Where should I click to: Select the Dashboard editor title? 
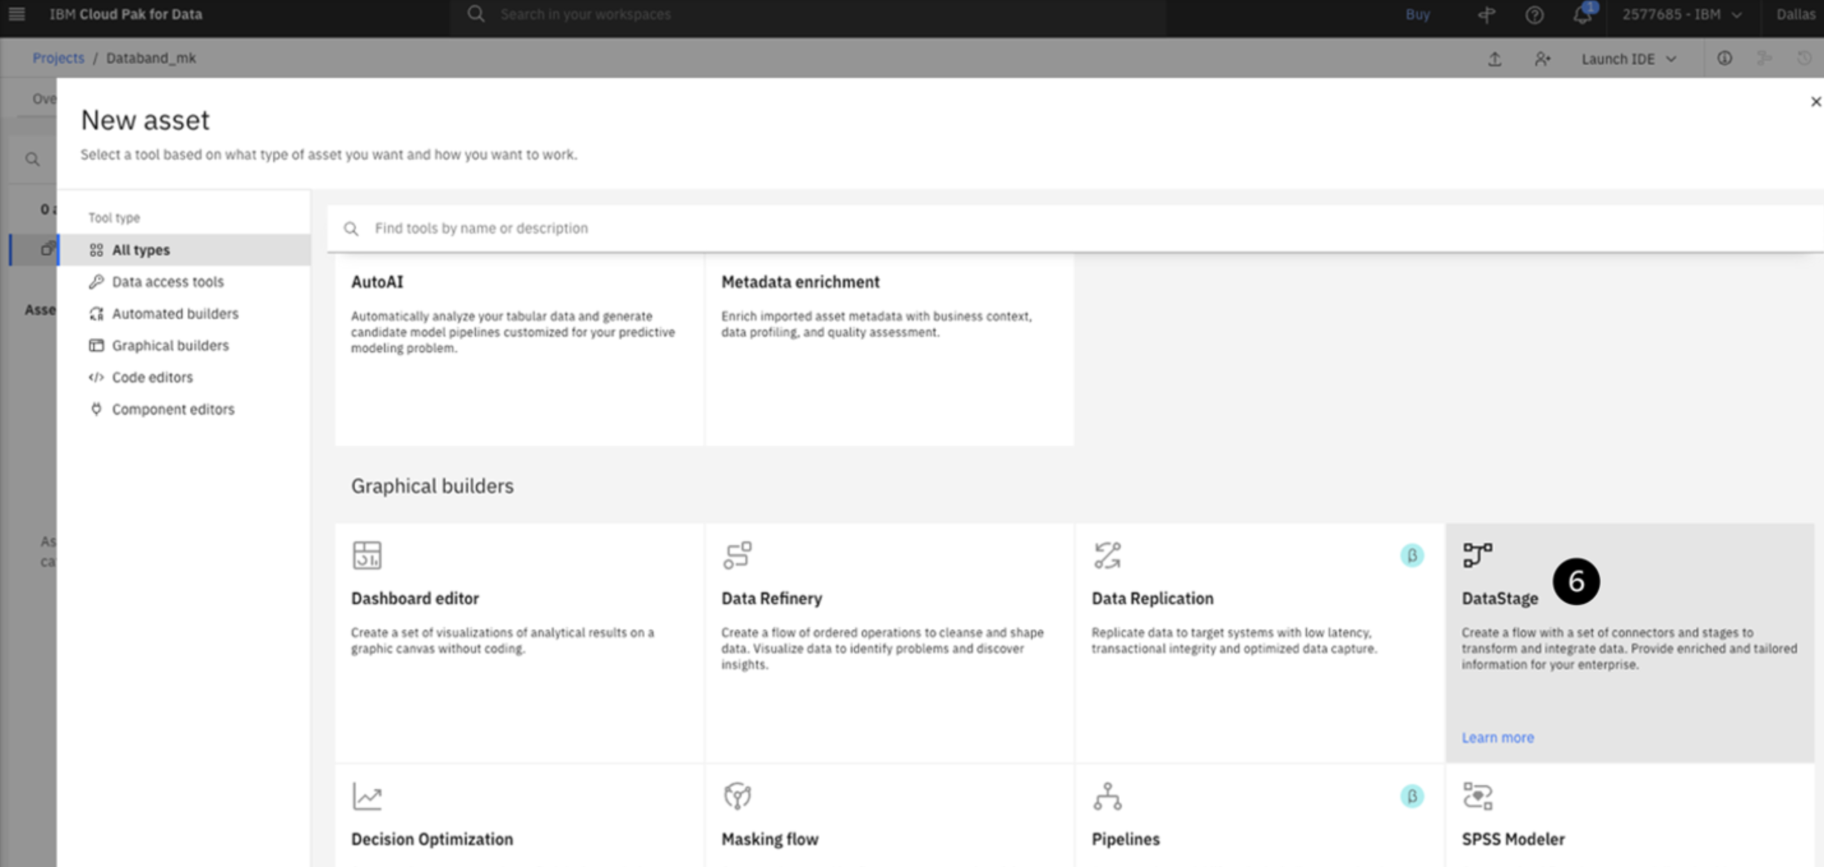(415, 599)
